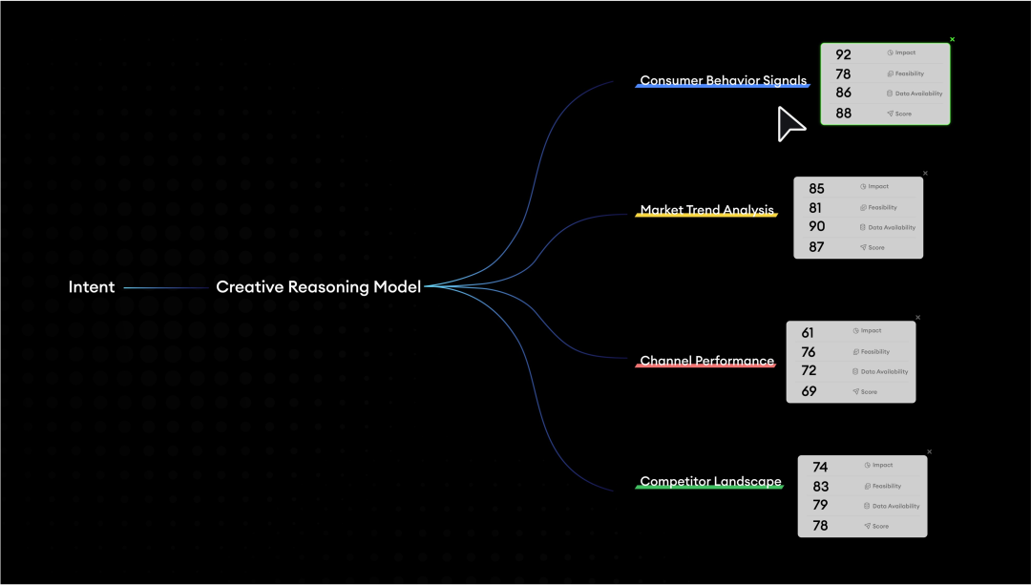This screenshot has height=585, width=1031.
Task: Click the 92 Impact value
Action: coord(843,54)
